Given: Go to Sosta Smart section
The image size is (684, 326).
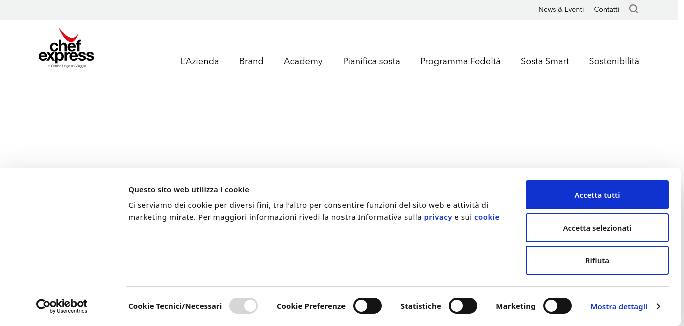Looking at the screenshot, I should point(545,61).
